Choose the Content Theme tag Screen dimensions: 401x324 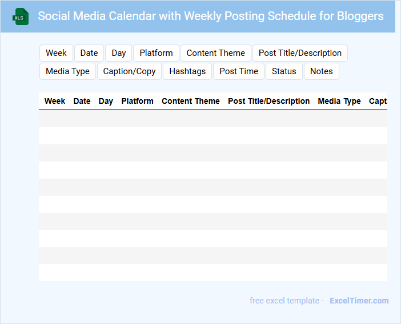pyautogui.click(x=215, y=53)
